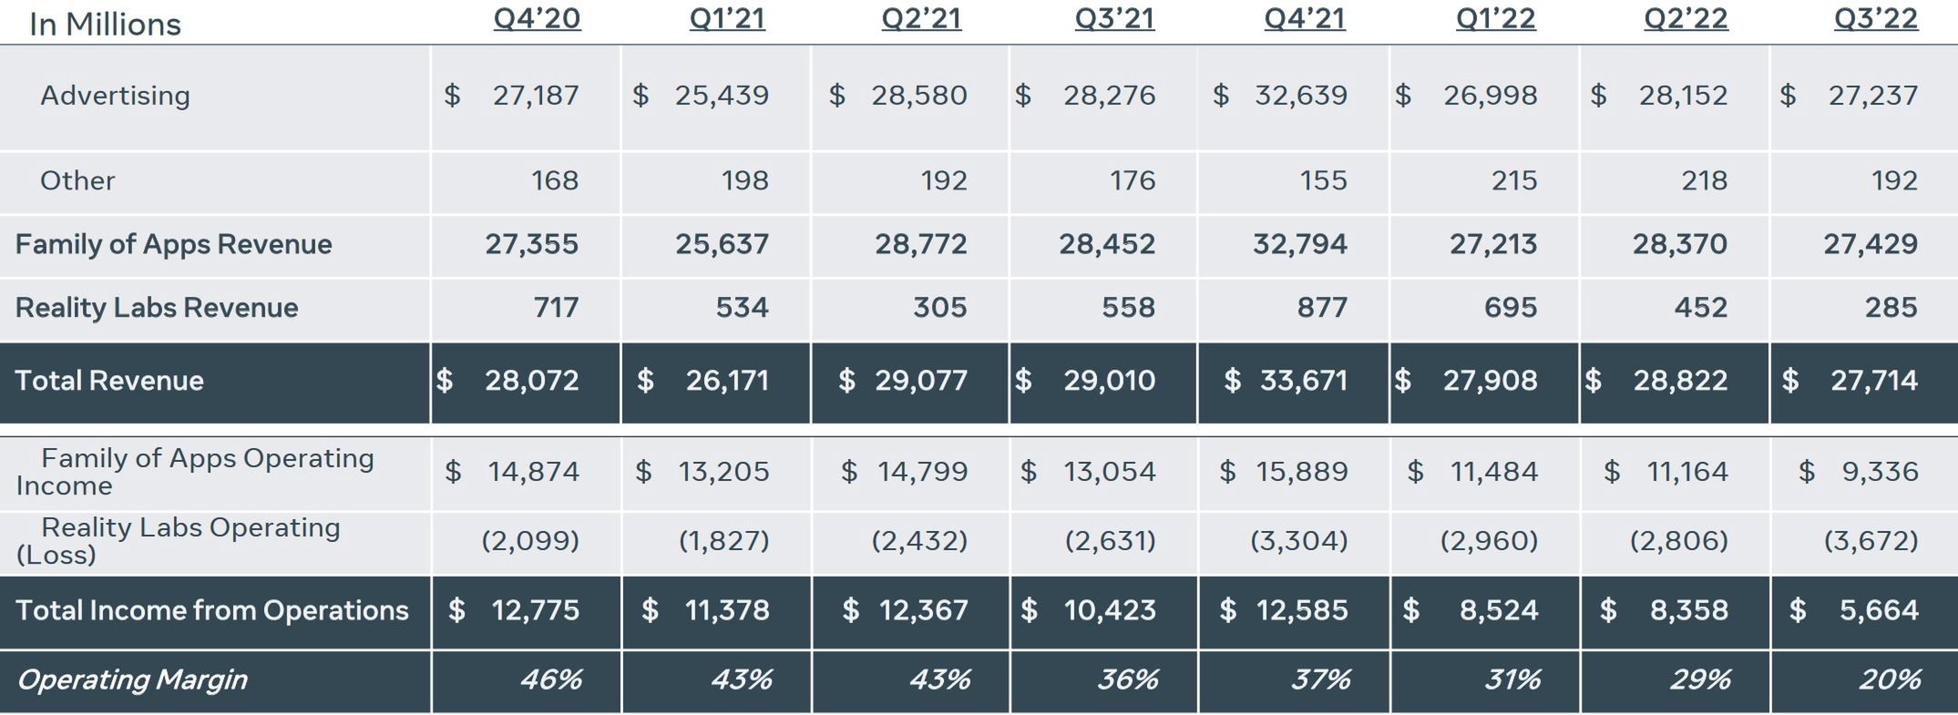Click the Family of Apps Revenue label
The width and height of the screenshot is (1958, 715).
(173, 244)
